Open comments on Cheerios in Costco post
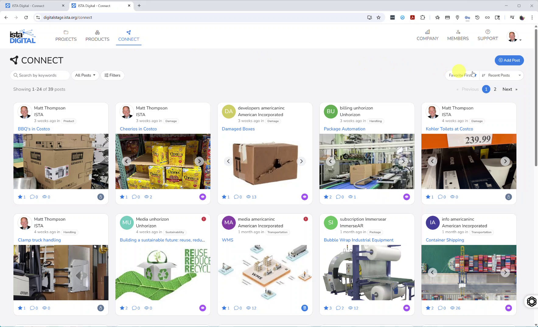The height and width of the screenshot is (327, 538). click(x=134, y=197)
